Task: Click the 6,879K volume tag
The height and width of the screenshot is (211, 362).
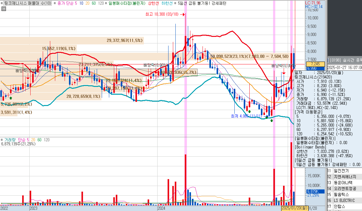Action: pos(316,191)
